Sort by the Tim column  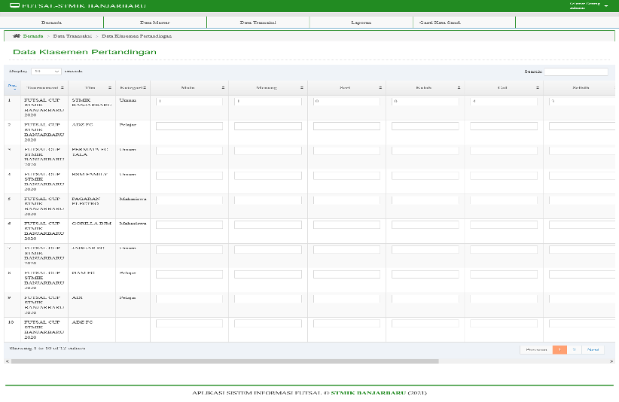92,87
